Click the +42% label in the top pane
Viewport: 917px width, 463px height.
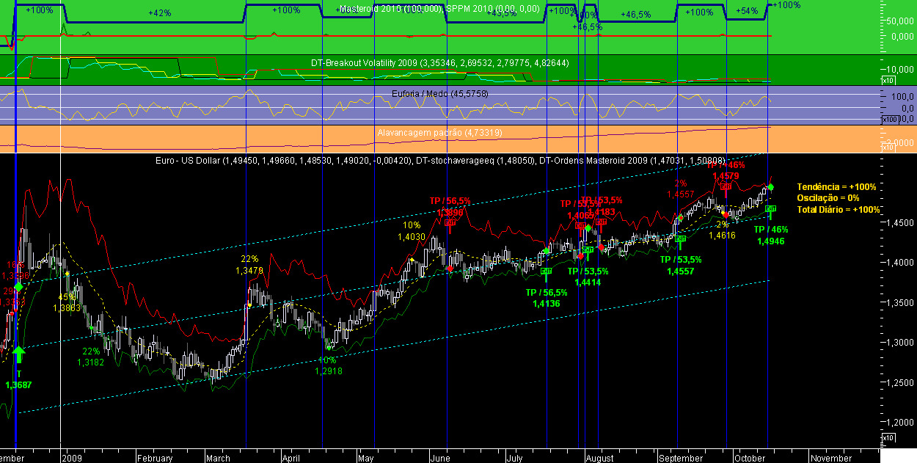(x=159, y=13)
